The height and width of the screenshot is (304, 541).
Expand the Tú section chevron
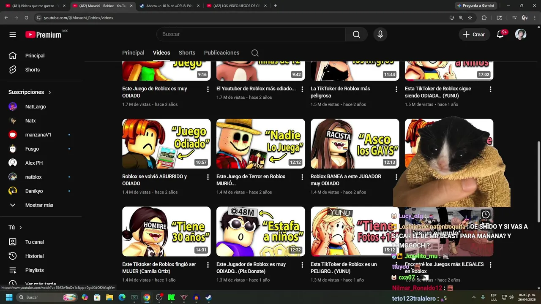tap(20, 228)
